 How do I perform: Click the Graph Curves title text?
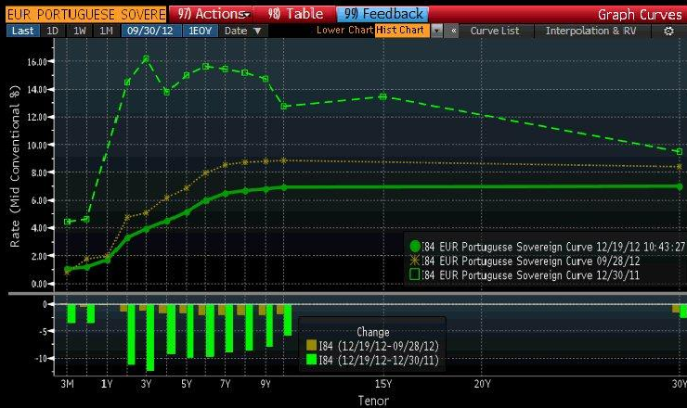pos(640,15)
